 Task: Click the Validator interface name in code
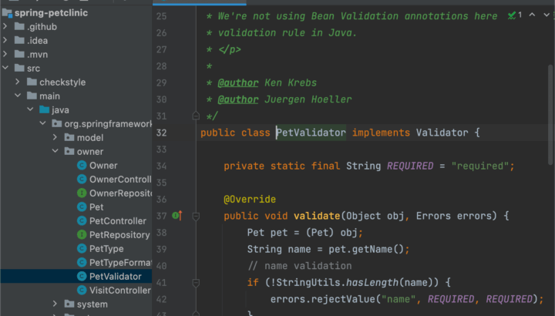(x=442, y=133)
